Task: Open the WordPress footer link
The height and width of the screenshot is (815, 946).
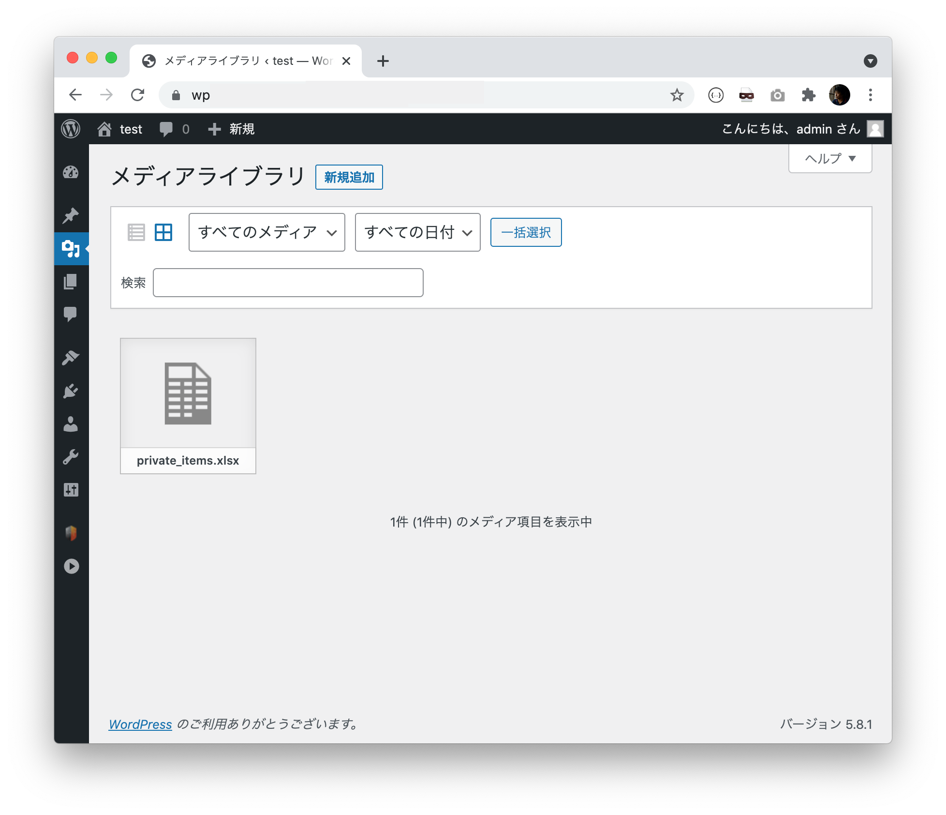Action: (140, 724)
